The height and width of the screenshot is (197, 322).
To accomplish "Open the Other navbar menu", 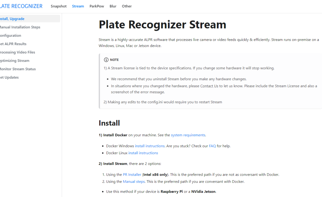I will click(127, 6).
